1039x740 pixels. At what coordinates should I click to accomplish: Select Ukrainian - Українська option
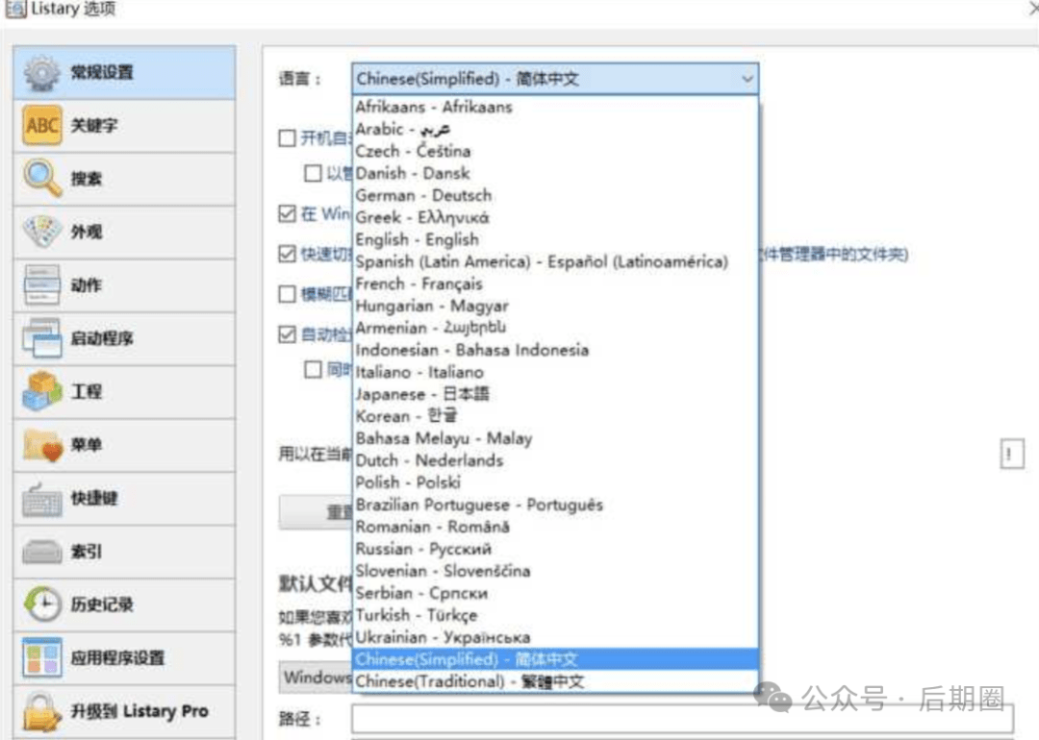[555, 637]
